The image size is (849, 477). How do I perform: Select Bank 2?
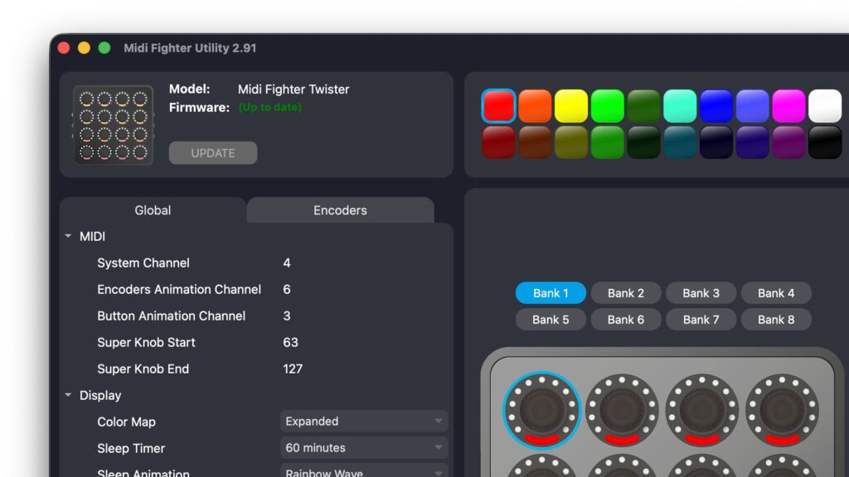click(626, 293)
